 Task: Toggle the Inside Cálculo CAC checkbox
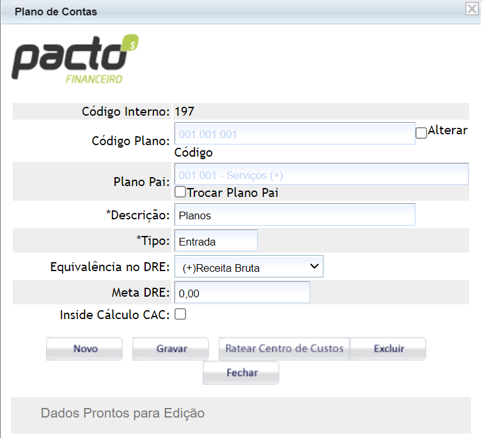coord(180,314)
